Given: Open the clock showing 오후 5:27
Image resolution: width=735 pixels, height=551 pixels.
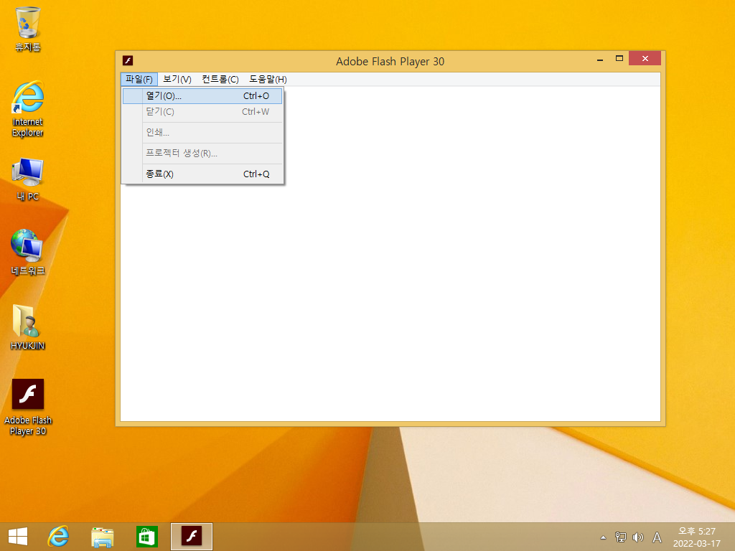Looking at the screenshot, I should coord(696,537).
